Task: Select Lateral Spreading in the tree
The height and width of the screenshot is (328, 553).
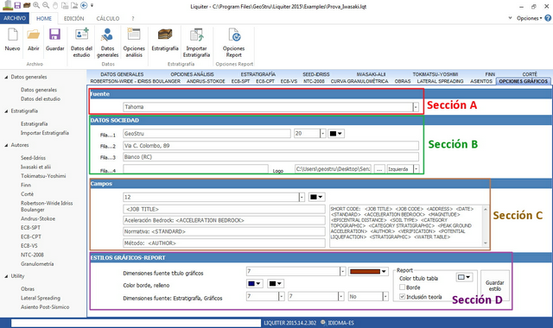Action: (41, 298)
